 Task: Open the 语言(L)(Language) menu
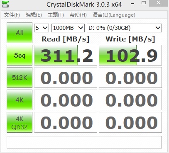click(114, 15)
